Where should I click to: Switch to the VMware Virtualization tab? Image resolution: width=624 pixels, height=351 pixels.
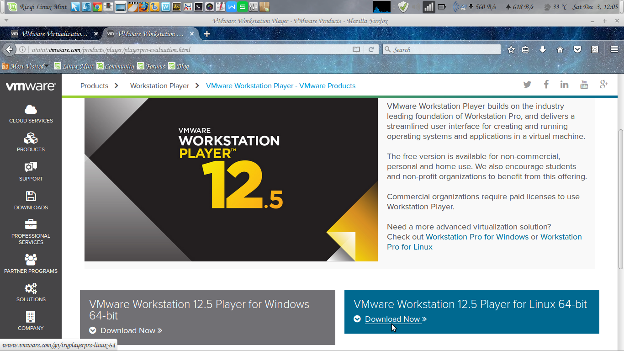(x=54, y=34)
